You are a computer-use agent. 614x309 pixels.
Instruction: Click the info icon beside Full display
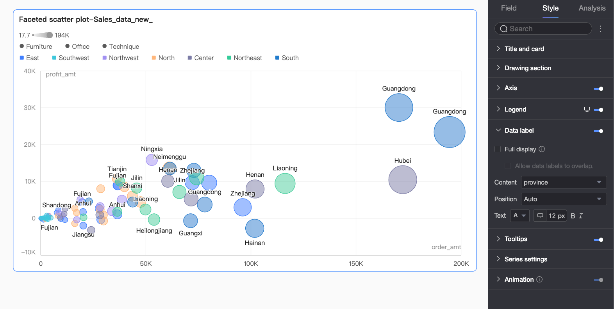pos(542,149)
